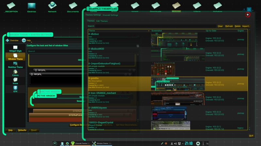The image size is (261, 146).
Task: Sort by the Screenshot column header
Action: (x=177, y=30)
